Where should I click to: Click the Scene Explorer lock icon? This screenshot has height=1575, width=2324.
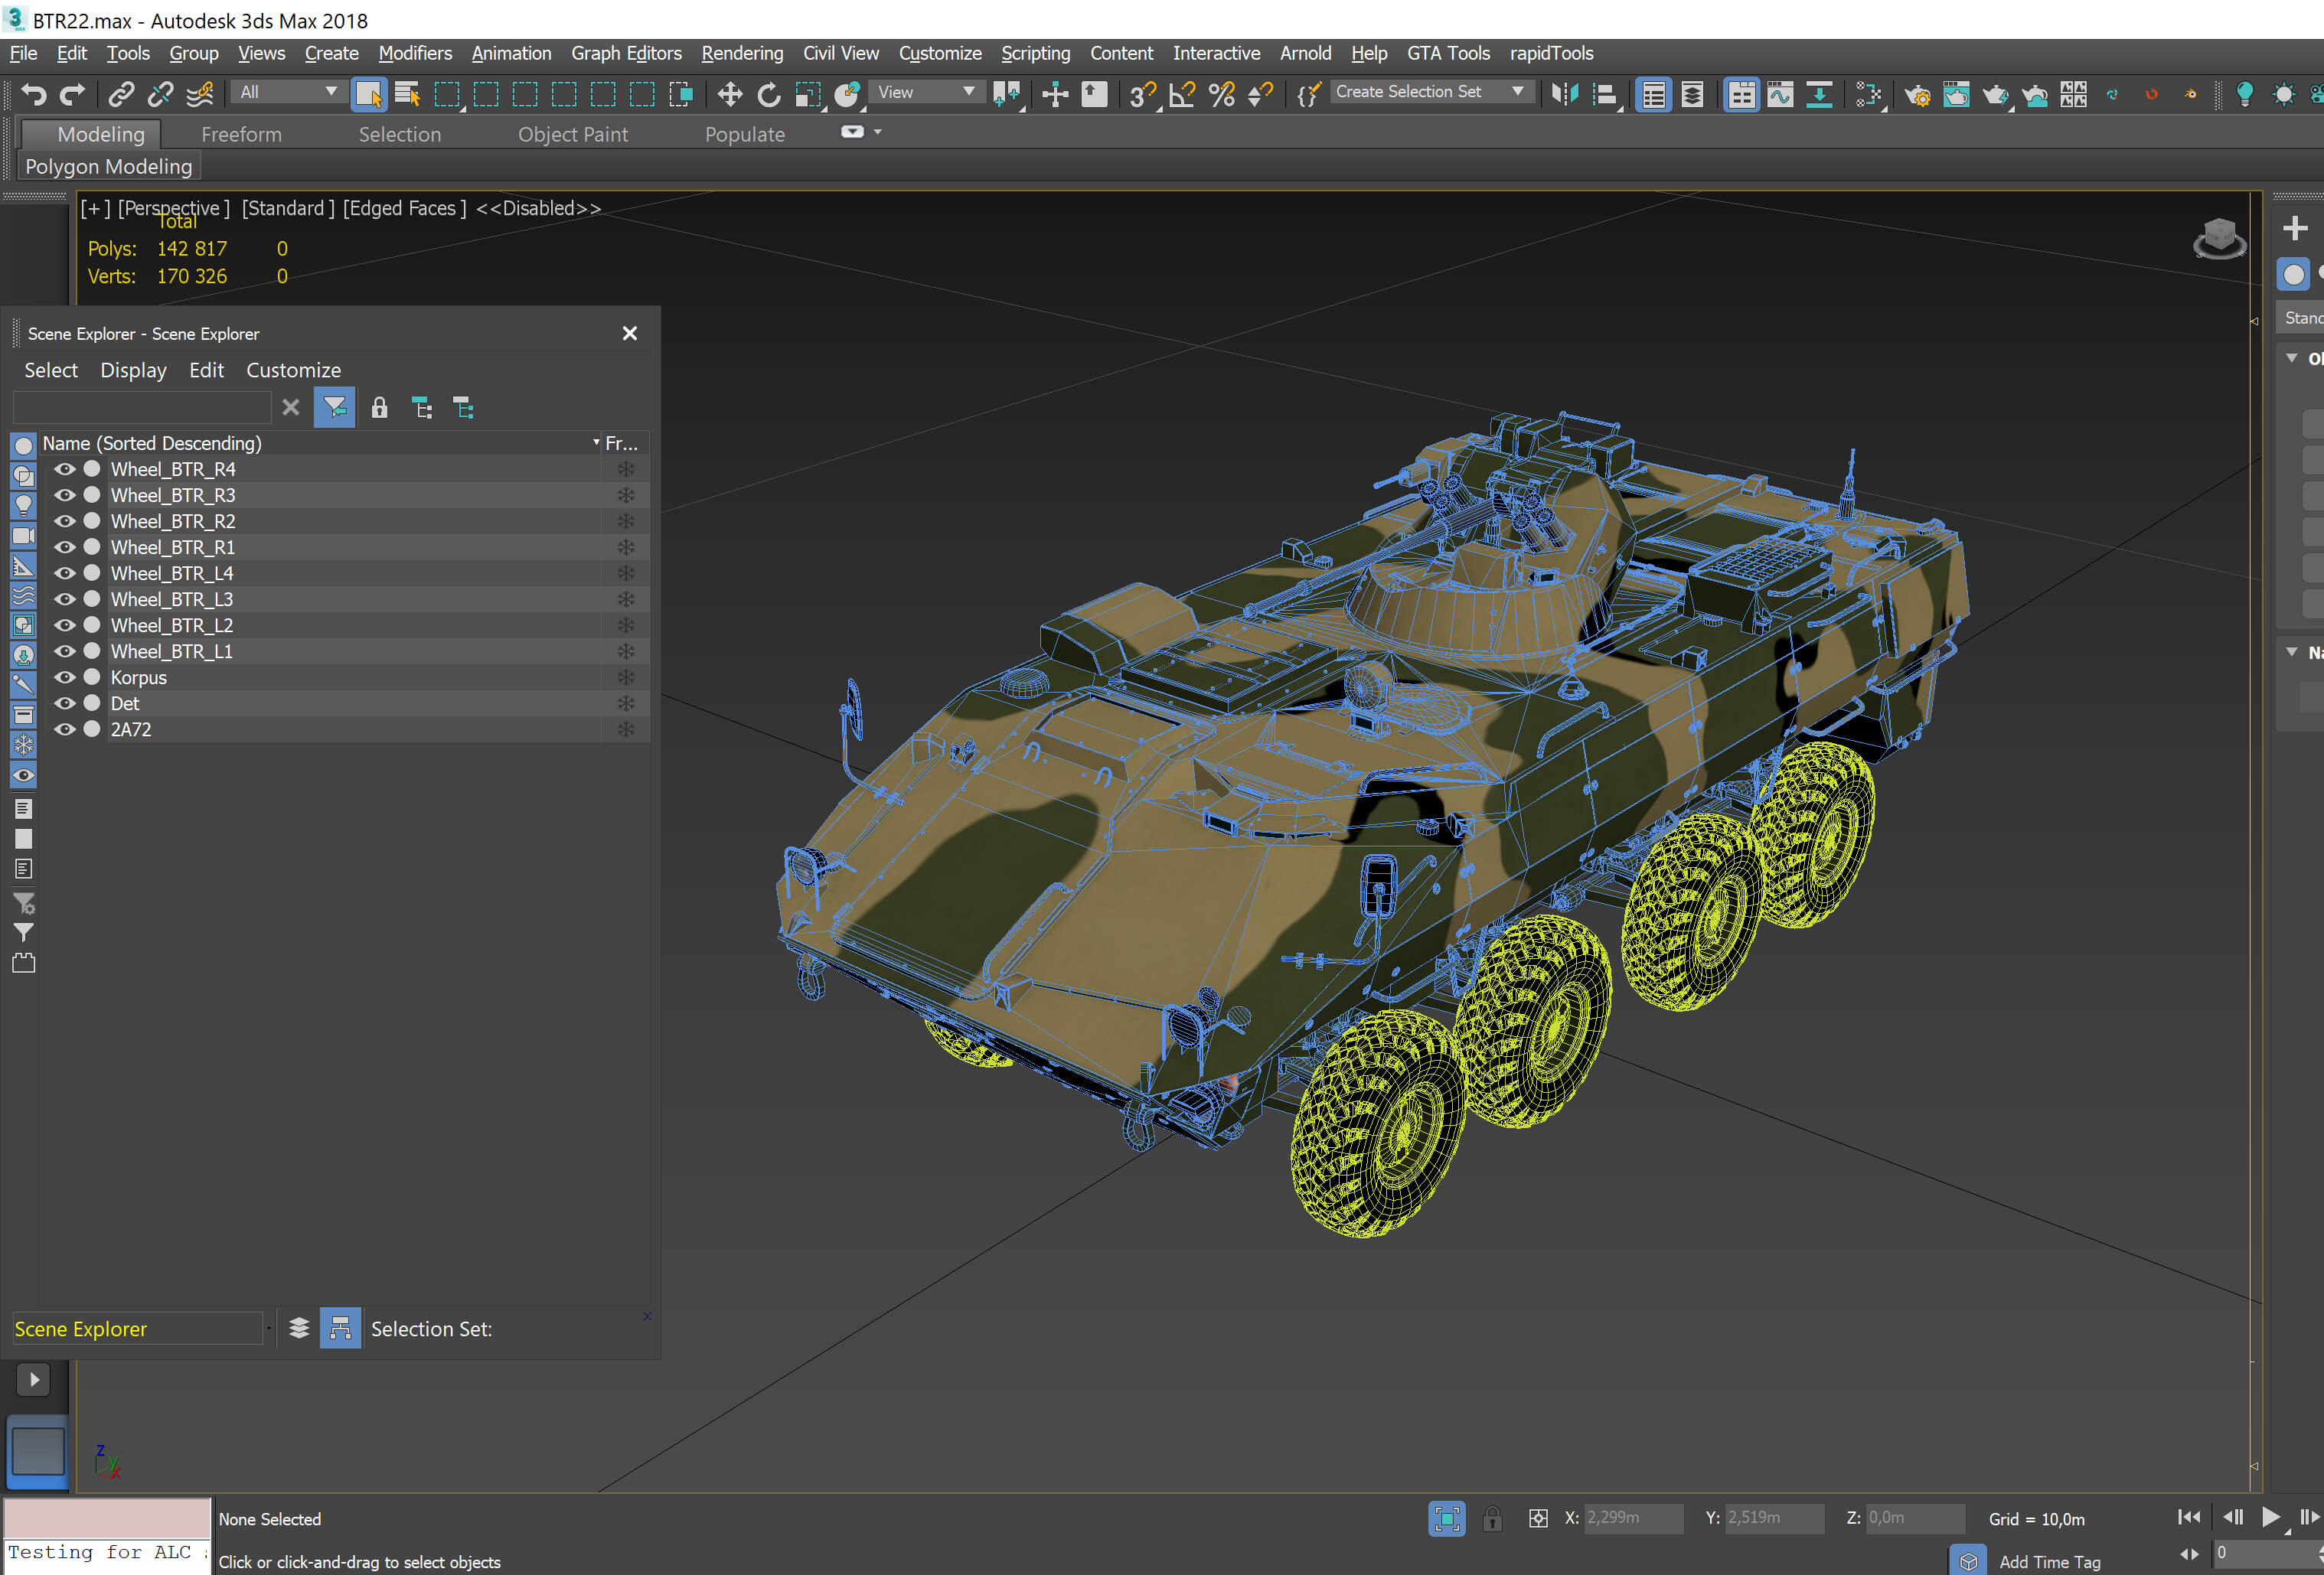(379, 407)
